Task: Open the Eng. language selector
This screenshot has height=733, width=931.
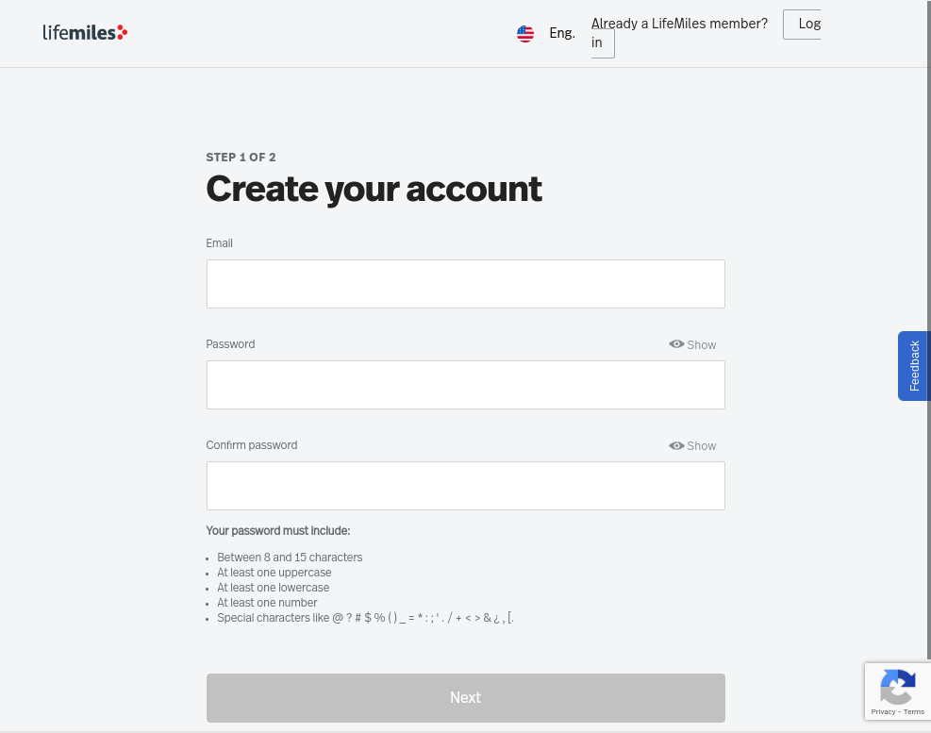Action: point(561,33)
